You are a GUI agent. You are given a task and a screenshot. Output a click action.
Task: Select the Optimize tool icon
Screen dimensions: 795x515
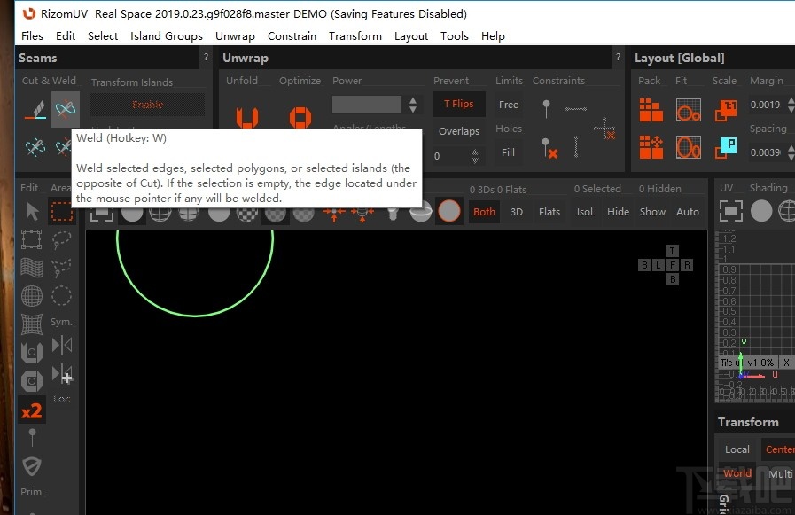coord(300,115)
